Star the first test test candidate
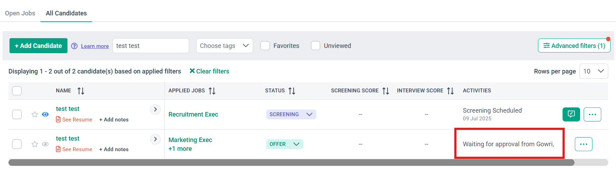Screen dimensions: 616x169 [x=34, y=114]
